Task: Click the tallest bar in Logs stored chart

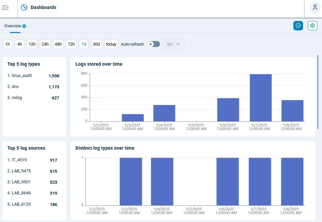Action: click(x=259, y=97)
